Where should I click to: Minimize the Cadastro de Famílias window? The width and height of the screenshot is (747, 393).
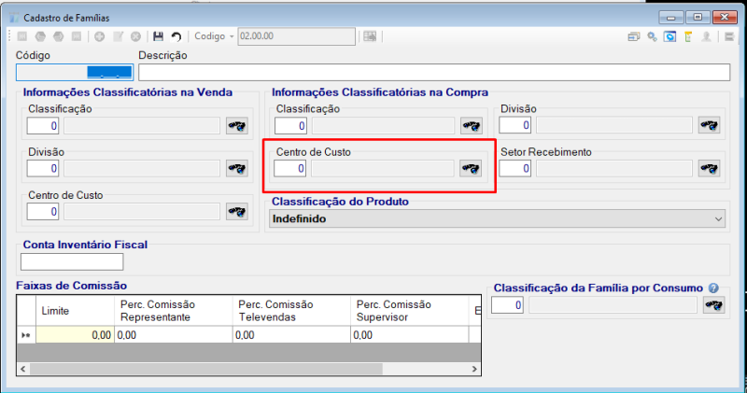[670, 18]
